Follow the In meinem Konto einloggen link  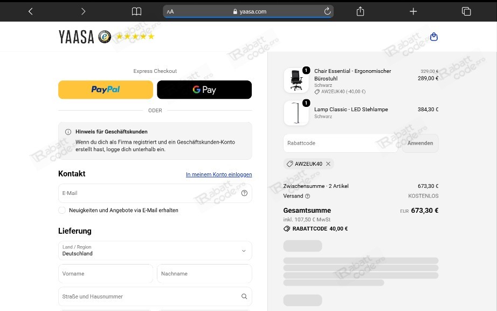[x=219, y=174]
